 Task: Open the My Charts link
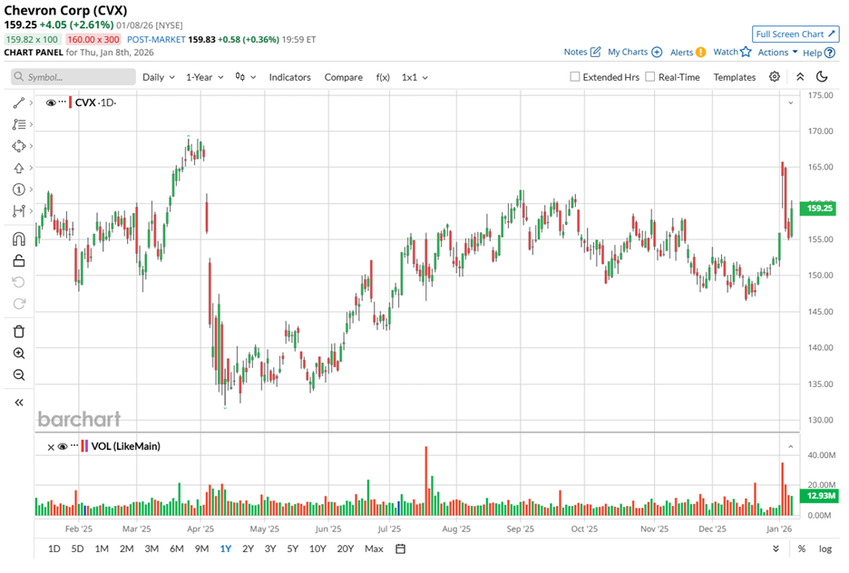[x=628, y=52]
